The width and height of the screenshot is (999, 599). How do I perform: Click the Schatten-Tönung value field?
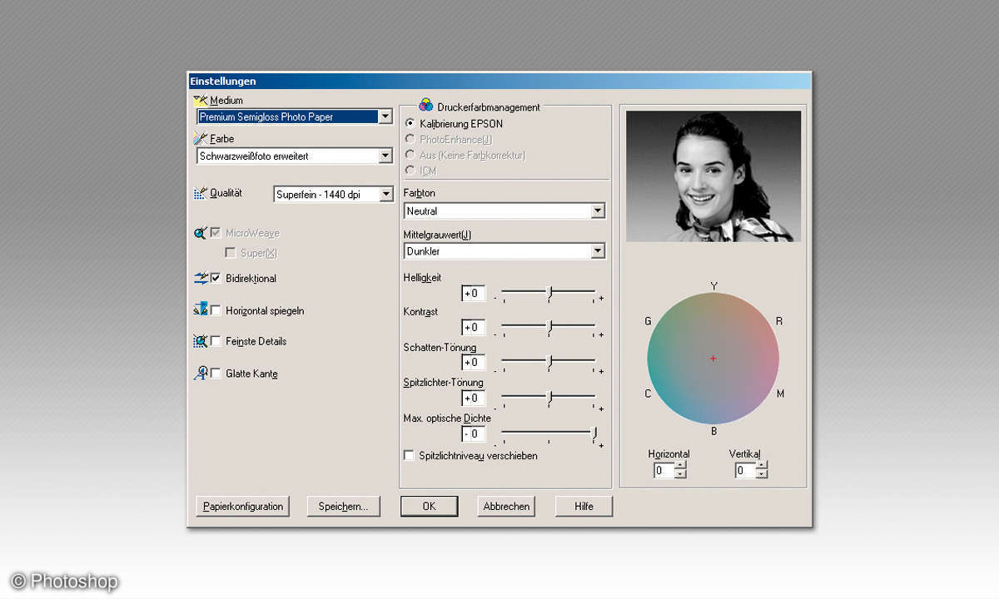tap(473, 363)
